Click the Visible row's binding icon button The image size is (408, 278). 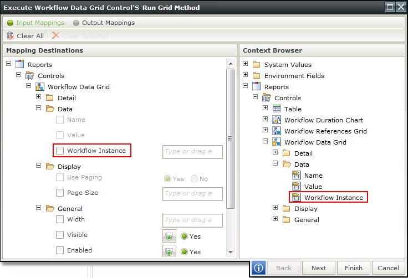coord(169,236)
